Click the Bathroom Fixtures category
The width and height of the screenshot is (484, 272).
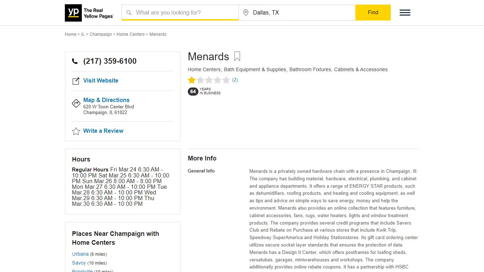click(x=310, y=69)
